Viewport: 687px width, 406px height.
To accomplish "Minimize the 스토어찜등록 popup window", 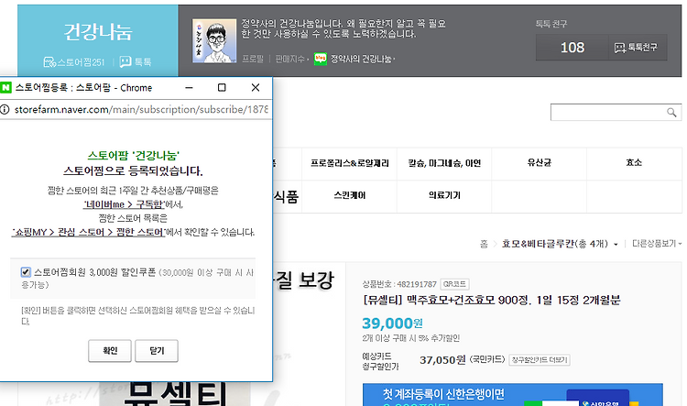I will [x=190, y=88].
